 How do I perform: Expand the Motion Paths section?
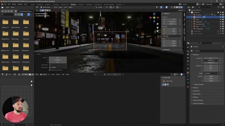tap(196, 94)
